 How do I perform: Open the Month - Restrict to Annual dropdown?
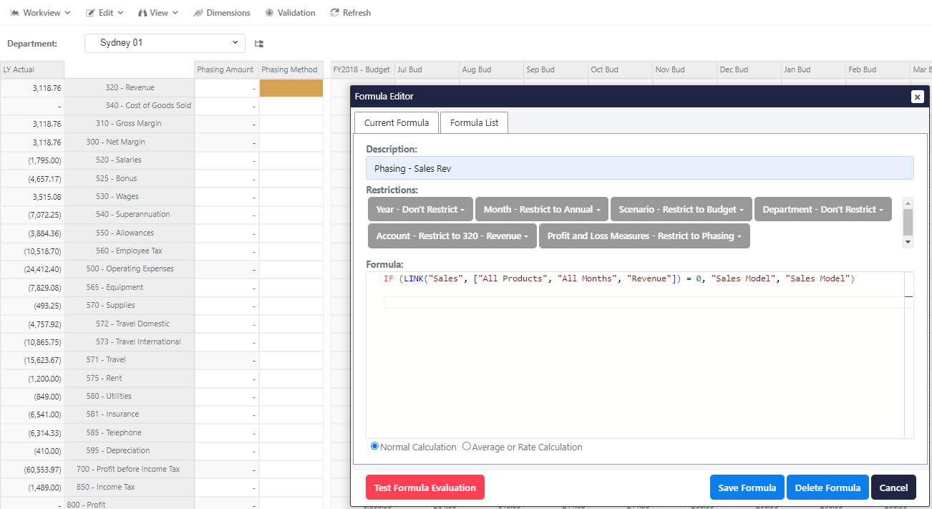click(541, 209)
